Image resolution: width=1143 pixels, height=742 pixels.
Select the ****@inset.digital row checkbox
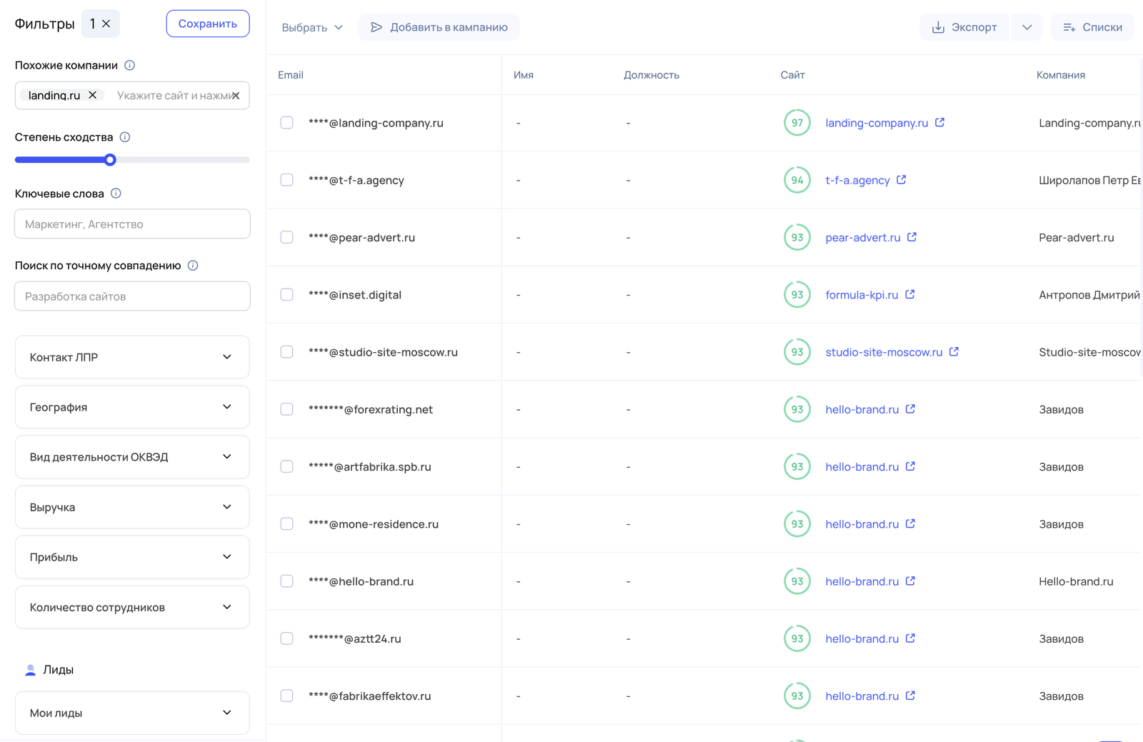pyautogui.click(x=286, y=294)
